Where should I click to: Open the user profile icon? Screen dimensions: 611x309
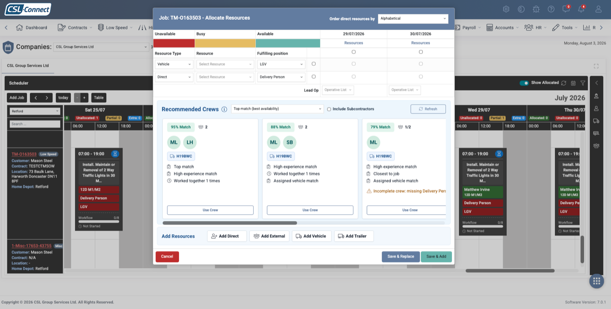[598, 9]
